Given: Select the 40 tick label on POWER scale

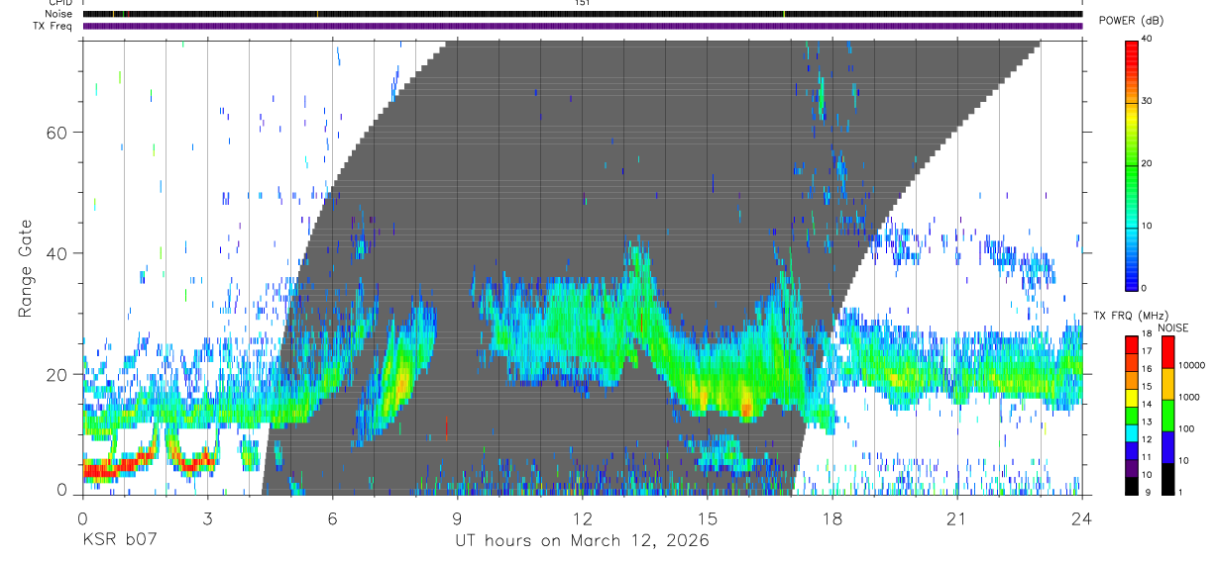Looking at the screenshot, I should point(1146,40).
